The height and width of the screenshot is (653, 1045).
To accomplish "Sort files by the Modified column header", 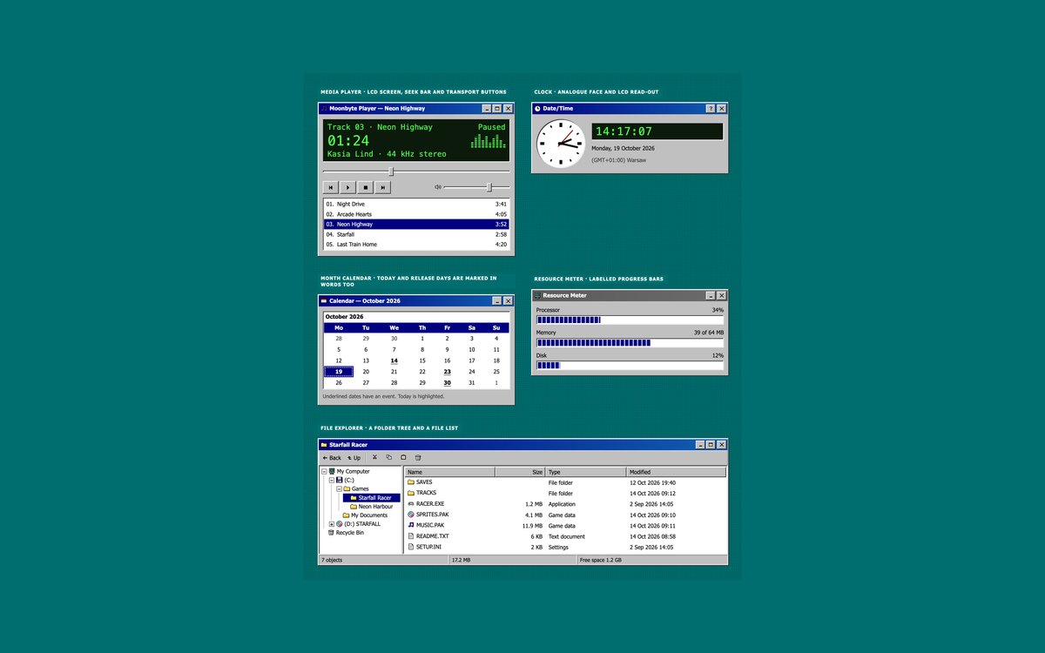I will pyautogui.click(x=677, y=472).
